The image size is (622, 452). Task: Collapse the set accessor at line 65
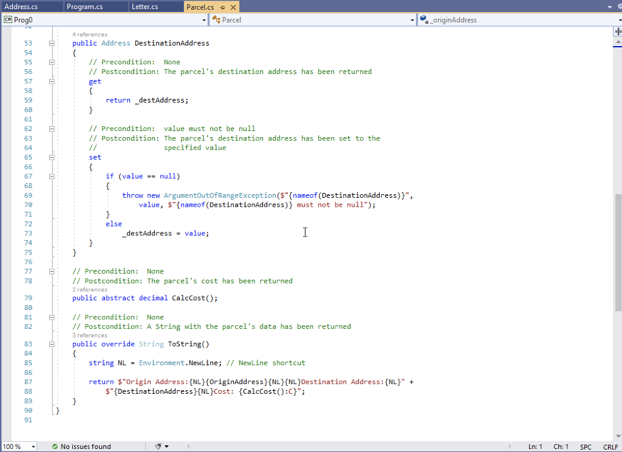point(52,157)
